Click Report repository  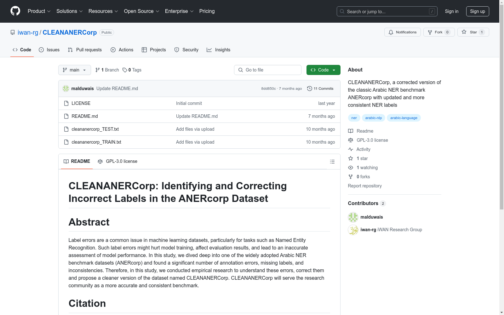click(365, 186)
